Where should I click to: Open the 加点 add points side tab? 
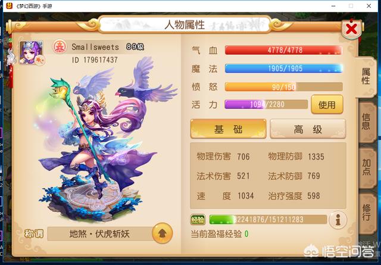(x=367, y=167)
